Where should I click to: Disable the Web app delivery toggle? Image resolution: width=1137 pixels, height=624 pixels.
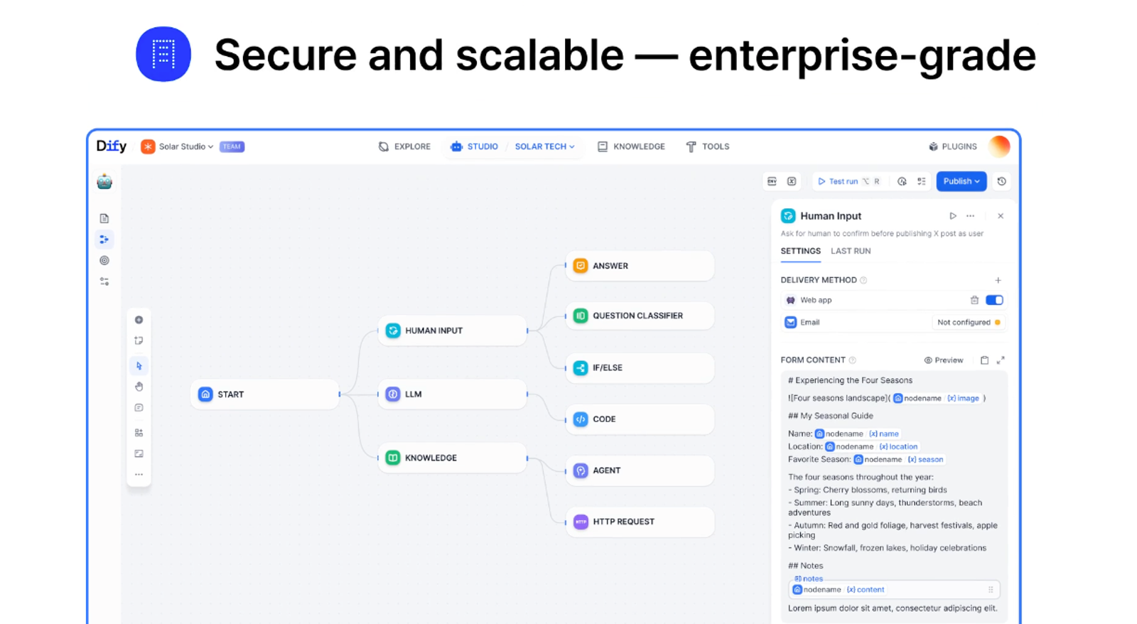(994, 300)
